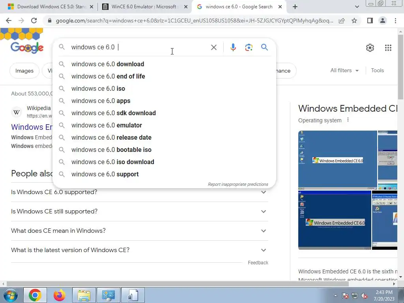
Task: Click the taskbar clock showing 2:43 PM
Action: (384, 296)
